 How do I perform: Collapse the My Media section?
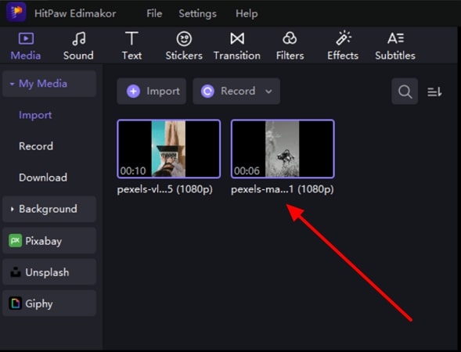click(49, 84)
